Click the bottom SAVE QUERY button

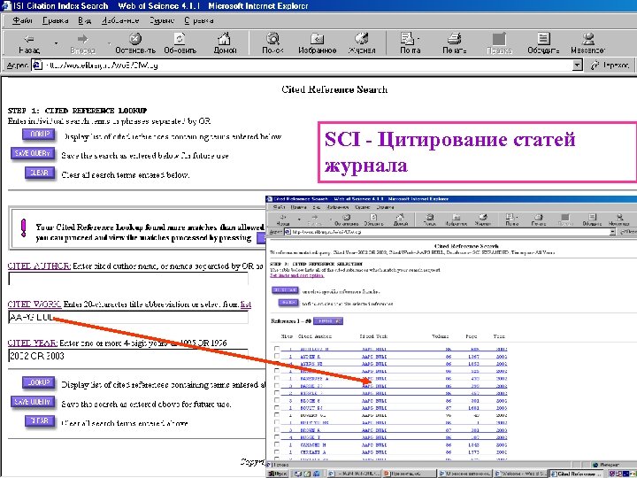coord(33,402)
